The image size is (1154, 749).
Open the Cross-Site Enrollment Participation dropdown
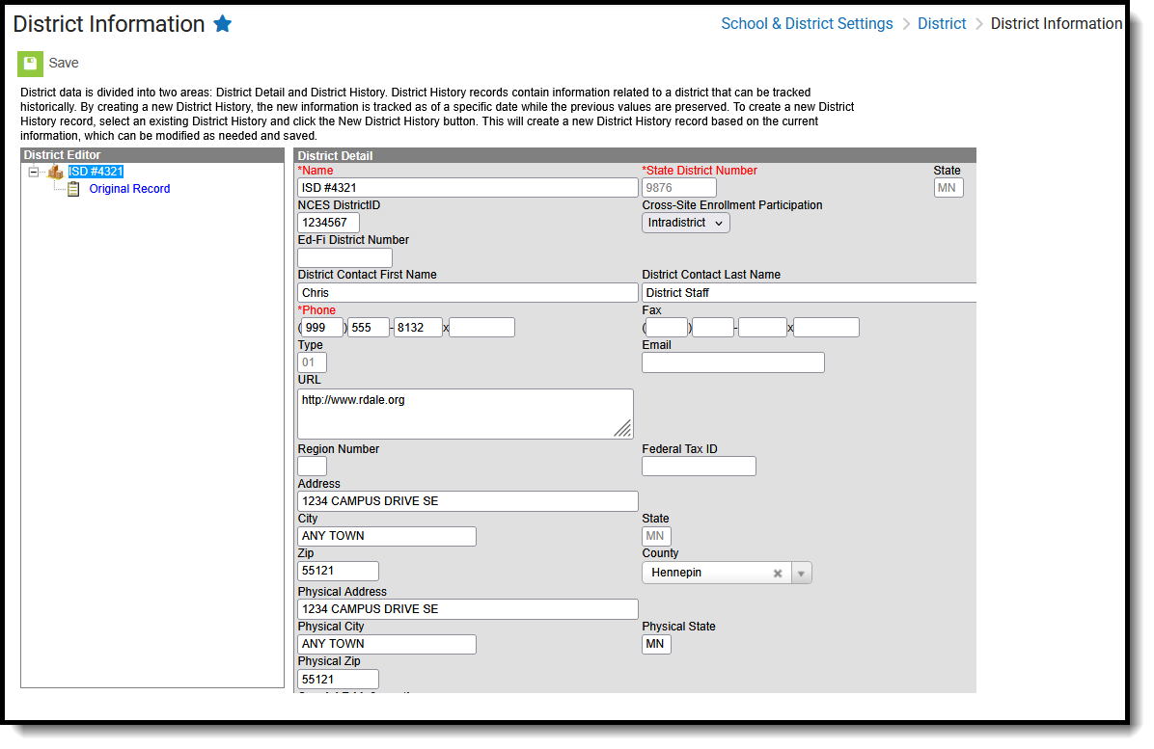685,223
